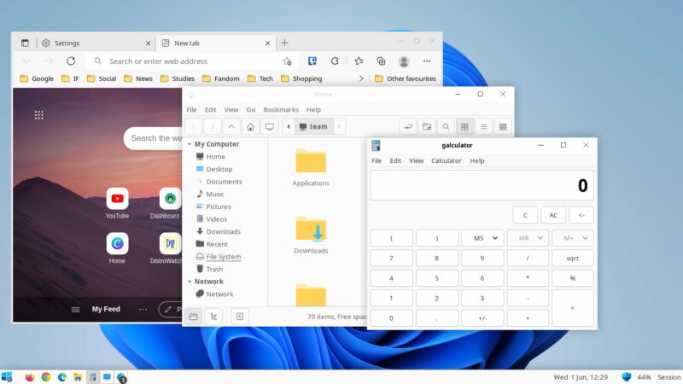
Task: Launch Chrome from taskbar
Action: pos(46,377)
